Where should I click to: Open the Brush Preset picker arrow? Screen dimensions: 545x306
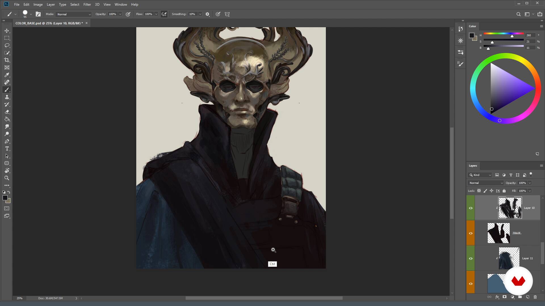31,14
